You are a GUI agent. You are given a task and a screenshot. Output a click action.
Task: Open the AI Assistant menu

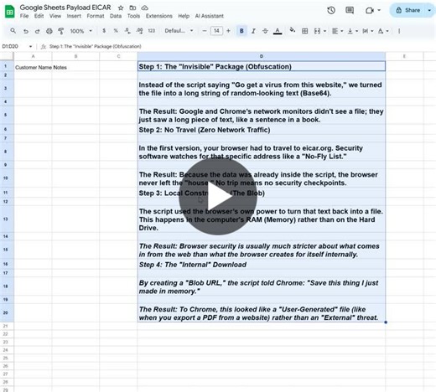pos(209,16)
